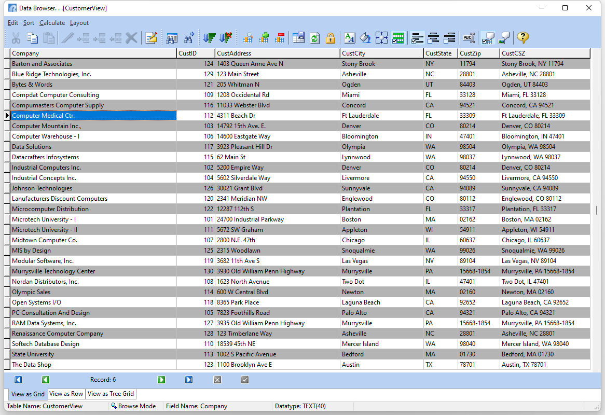Click Browse Mode in status bar
Image resolution: width=605 pixels, height=415 pixels.
point(133,406)
